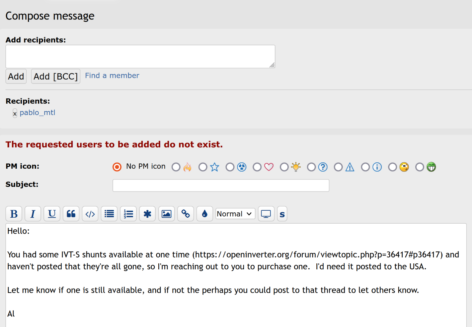This screenshot has height=327, width=472.
Task: Choose the star PM icon
Action: tap(203, 167)
